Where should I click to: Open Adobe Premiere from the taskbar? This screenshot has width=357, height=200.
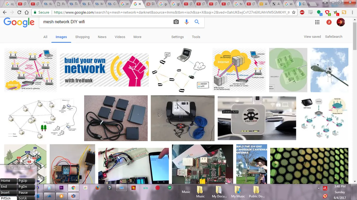click(x=61, y=188)
